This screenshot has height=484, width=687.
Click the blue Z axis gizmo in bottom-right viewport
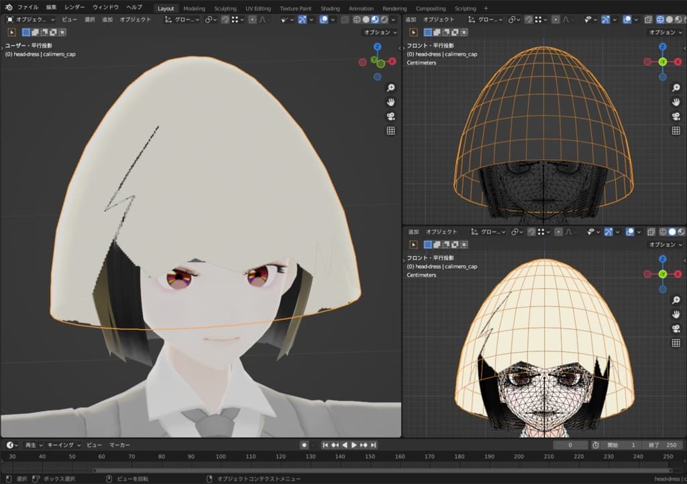(x=662, y=259)
